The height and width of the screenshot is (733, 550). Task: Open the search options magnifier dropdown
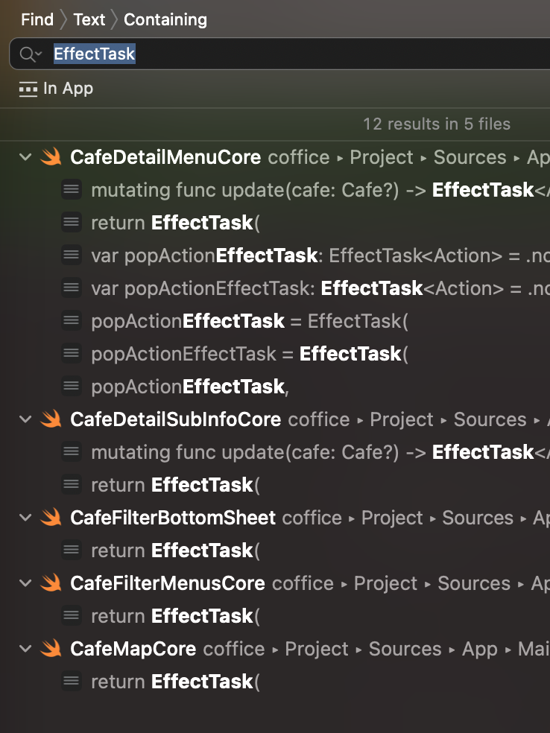[x=31, y=54]
